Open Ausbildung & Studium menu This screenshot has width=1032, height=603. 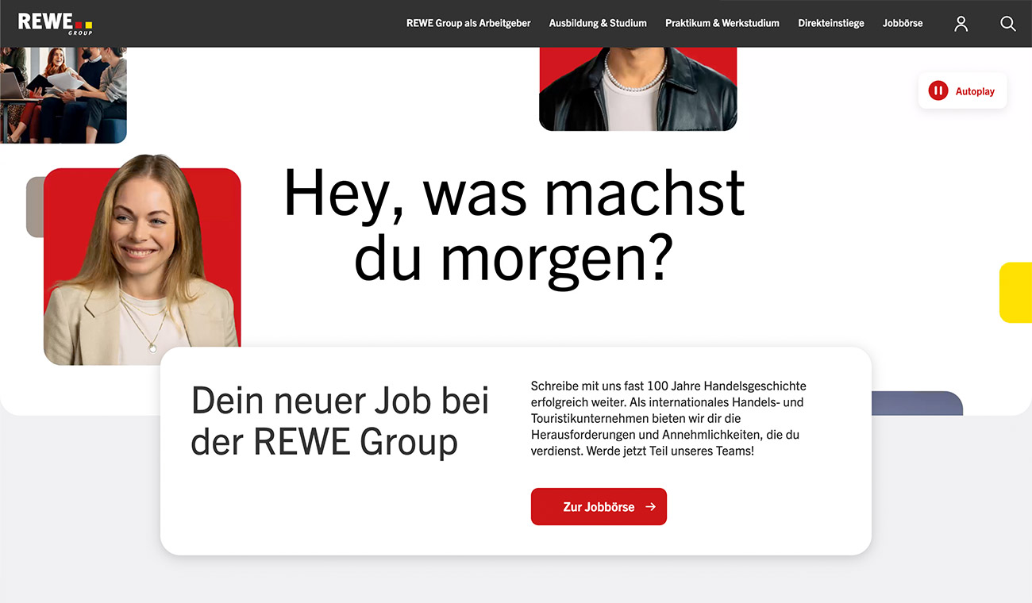[x=598, y=24]
